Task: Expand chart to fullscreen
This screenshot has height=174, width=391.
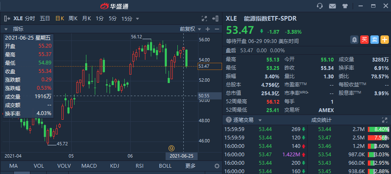Action: pyautogui.click(x=204, y=19)
